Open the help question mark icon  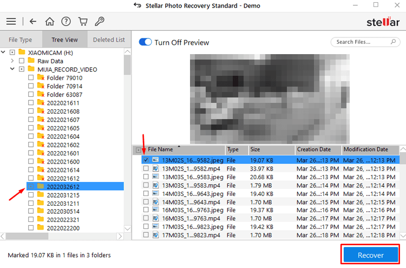(x=66, y=21)
